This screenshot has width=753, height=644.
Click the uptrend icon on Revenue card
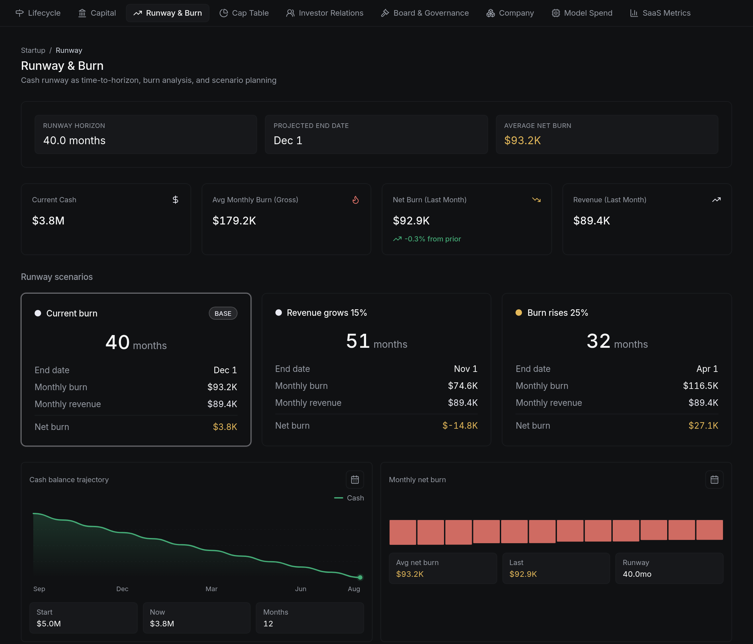pyautogui.click(x=716, y=200)
